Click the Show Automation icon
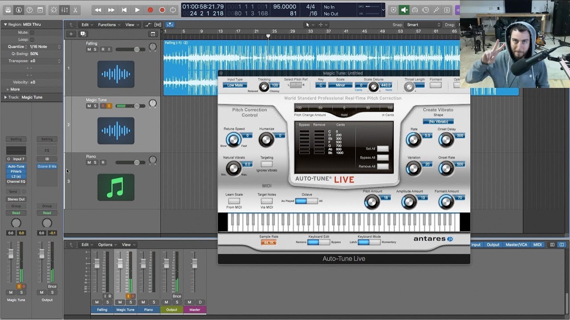 [x=148, y=25]
